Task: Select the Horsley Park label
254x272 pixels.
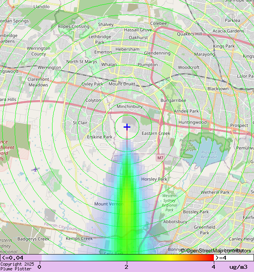Action: click(x=154, y=179)
